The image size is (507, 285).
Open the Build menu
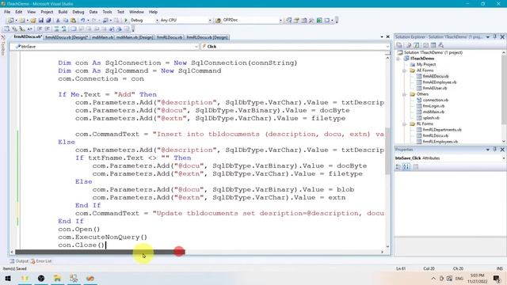63,12
